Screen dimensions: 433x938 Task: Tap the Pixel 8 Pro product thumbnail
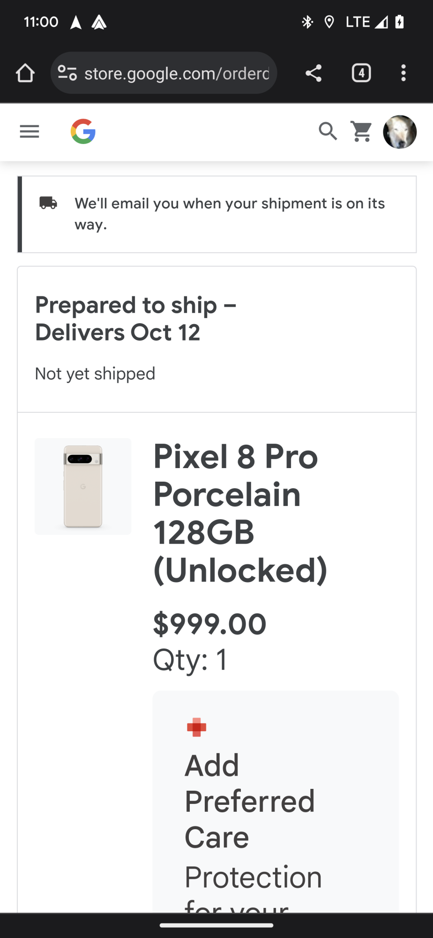click(83, 486)
